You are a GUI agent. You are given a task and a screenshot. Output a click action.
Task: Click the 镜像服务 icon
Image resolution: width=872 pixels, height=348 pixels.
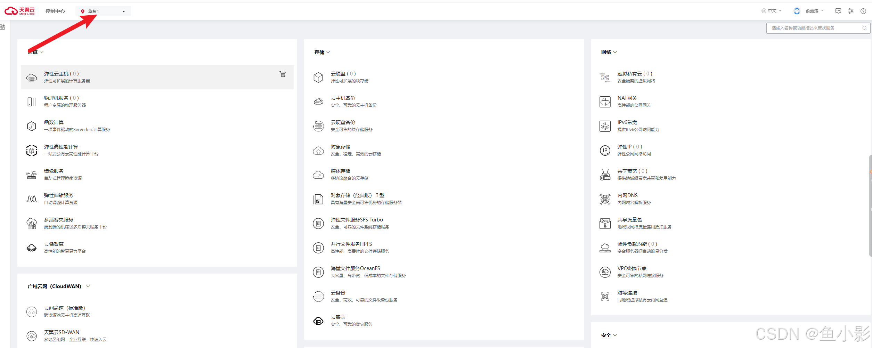pyautogui.click(x=32, y=175)
